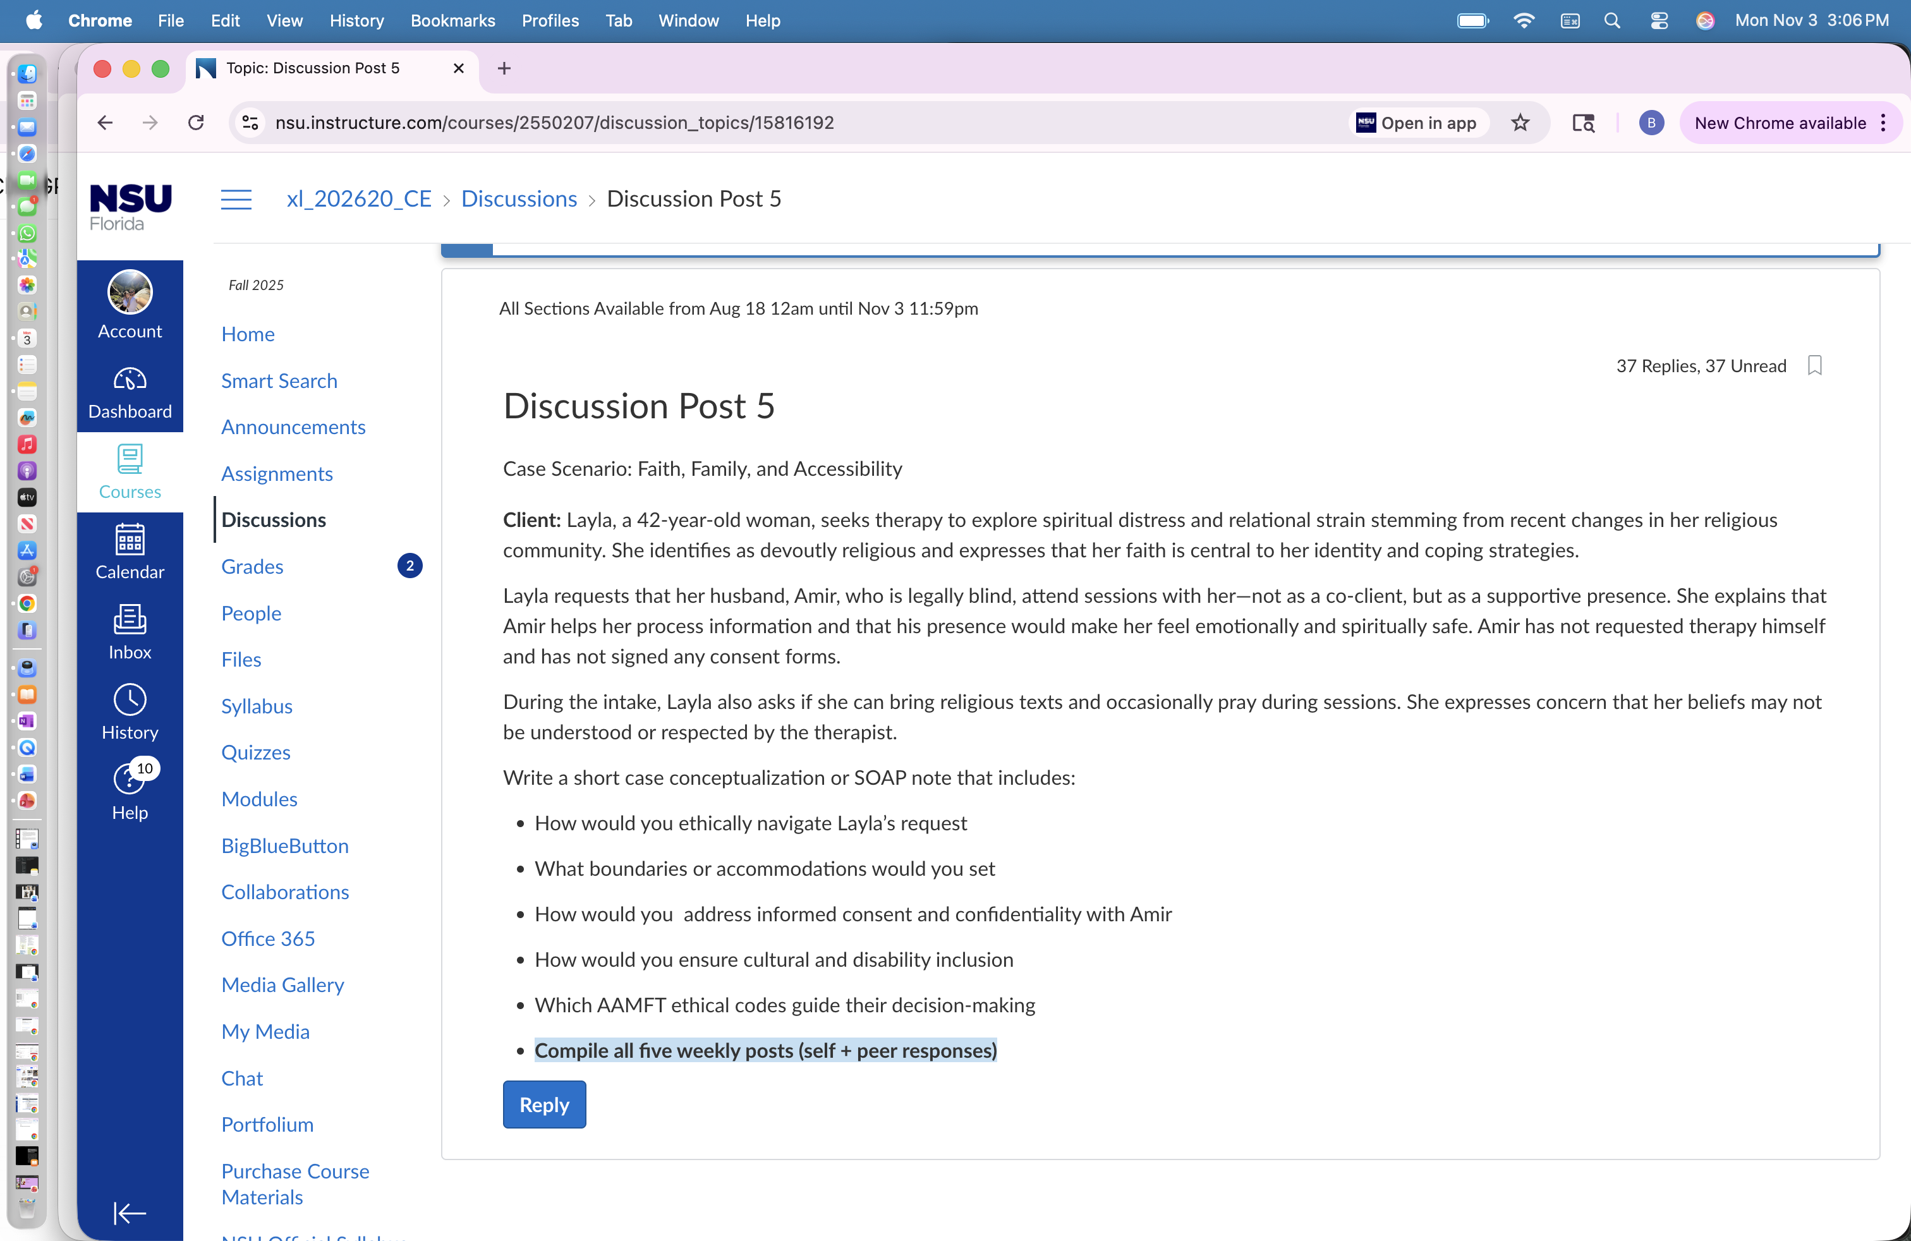Click the blue Reply button
Image resolution: width=1911 pixels, height=1241 pixels.
[x=544, y=1105]
